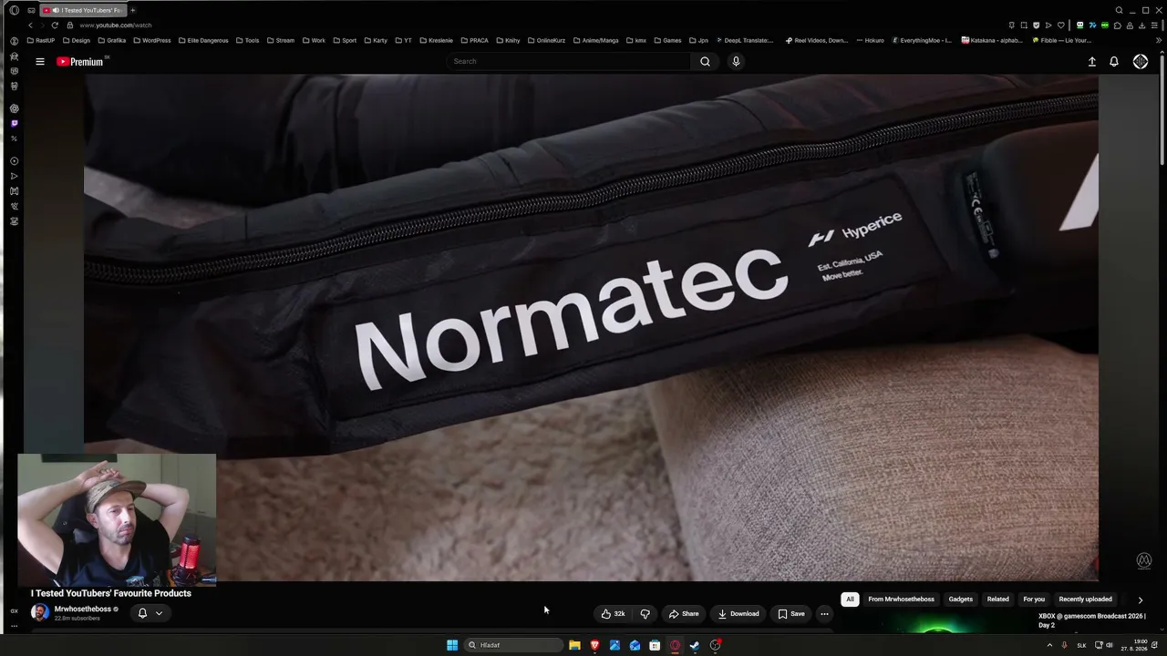The image size is (1167, 656).
Task: Dislike this video
Action: (645, 614)
